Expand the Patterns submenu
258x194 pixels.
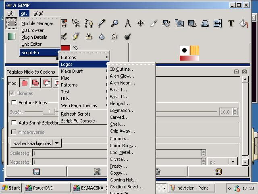coord(84,85)
